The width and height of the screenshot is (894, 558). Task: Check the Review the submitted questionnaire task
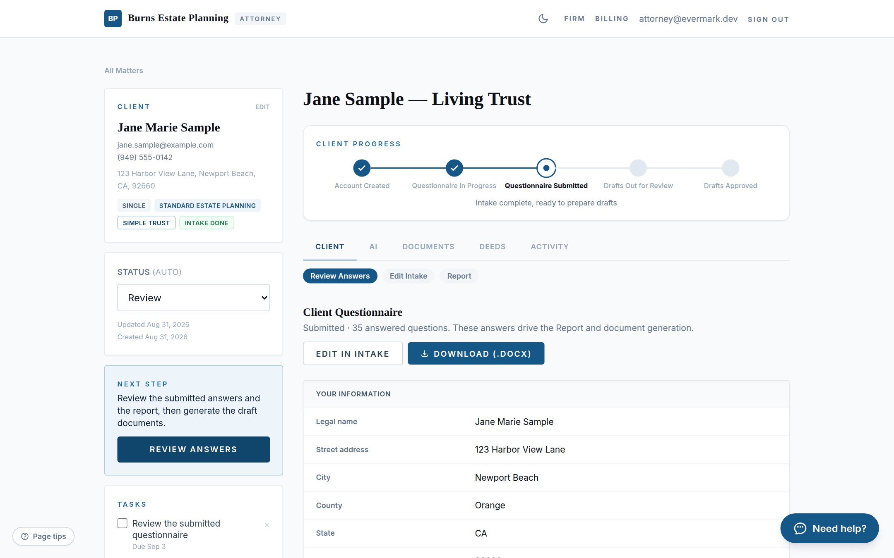tap(123, 523)
